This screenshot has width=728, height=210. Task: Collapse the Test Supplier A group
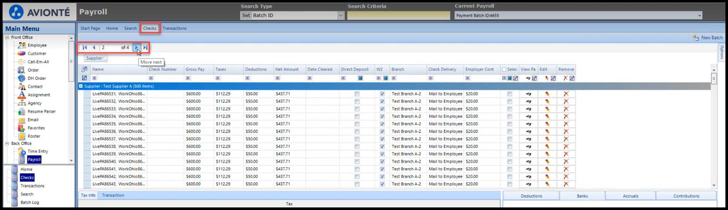81,86
